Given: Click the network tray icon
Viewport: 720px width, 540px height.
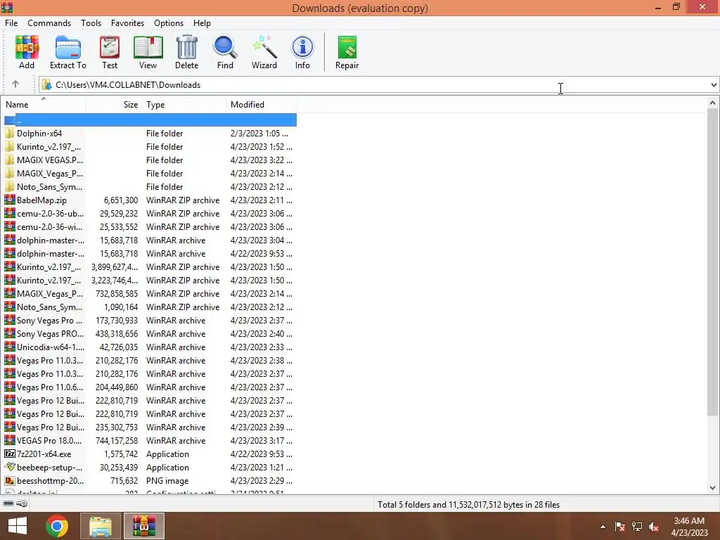Looking at the screenshot, I should [x=637, y=527].
